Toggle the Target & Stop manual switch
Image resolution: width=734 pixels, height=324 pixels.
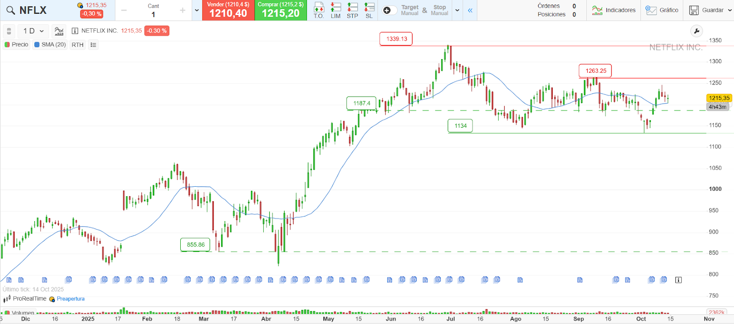(389, 10)
